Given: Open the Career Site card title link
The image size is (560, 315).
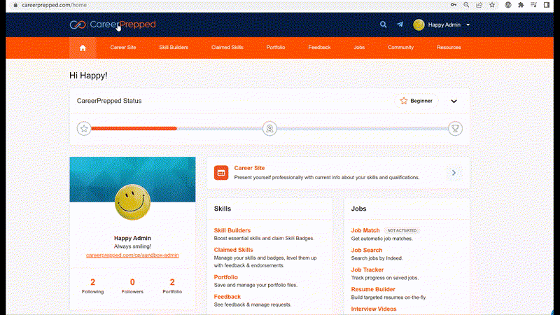Looking at the screenshot, I should [x=249, y=168].
